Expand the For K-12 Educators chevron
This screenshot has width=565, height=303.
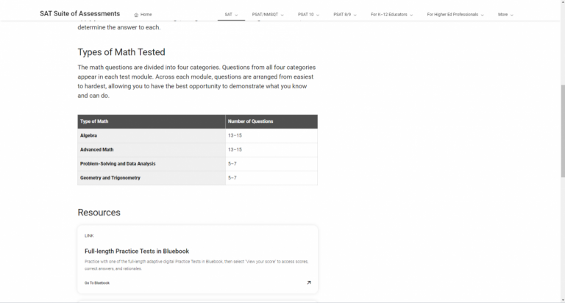click(x=411, y=15)
